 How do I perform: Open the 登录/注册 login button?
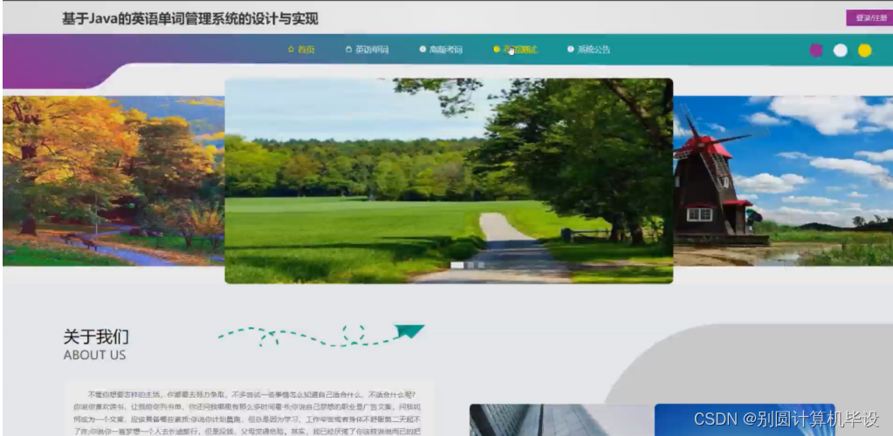pos(869,17)
